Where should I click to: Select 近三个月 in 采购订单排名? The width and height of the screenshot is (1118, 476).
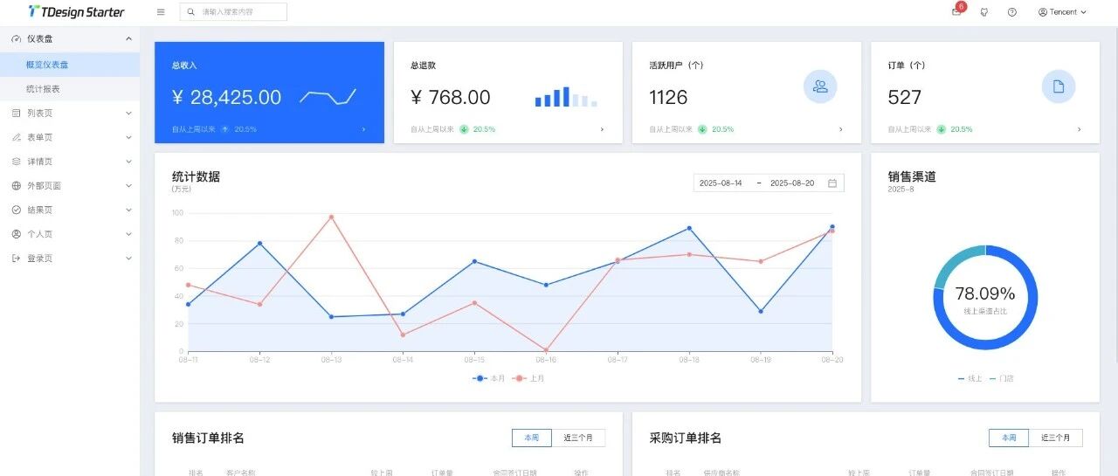coord(1055,438)
